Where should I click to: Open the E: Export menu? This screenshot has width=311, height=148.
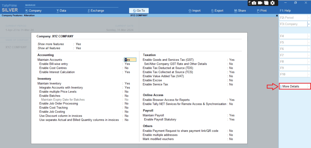click(217, 11)
